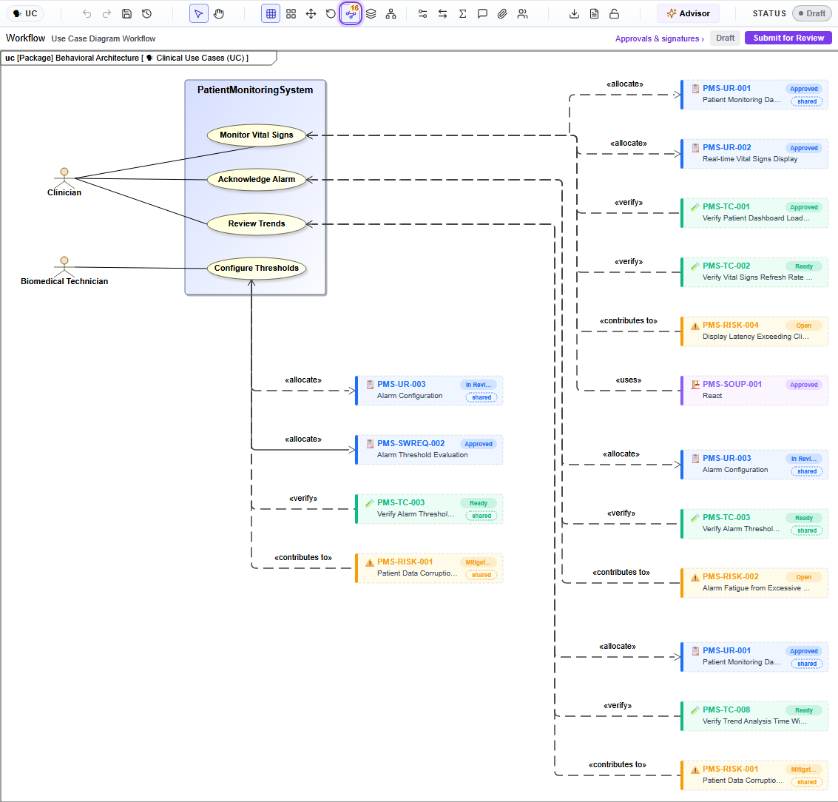Activate the hand pan tool
The height and width of the screenshot is (802, 838).
click(219, 14)
